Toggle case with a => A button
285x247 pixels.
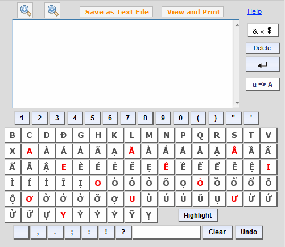pos(263,84)
